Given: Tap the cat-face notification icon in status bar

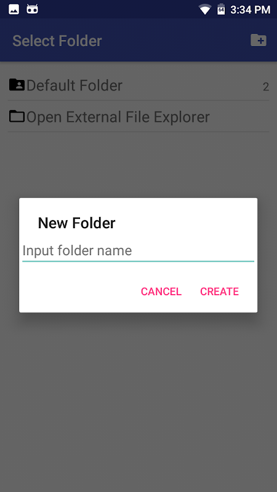Looking at the screenshot, I should tap(33, 9).
